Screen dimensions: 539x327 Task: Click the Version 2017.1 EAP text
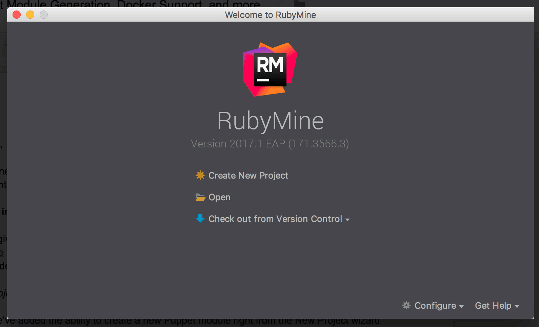point(270,144)
